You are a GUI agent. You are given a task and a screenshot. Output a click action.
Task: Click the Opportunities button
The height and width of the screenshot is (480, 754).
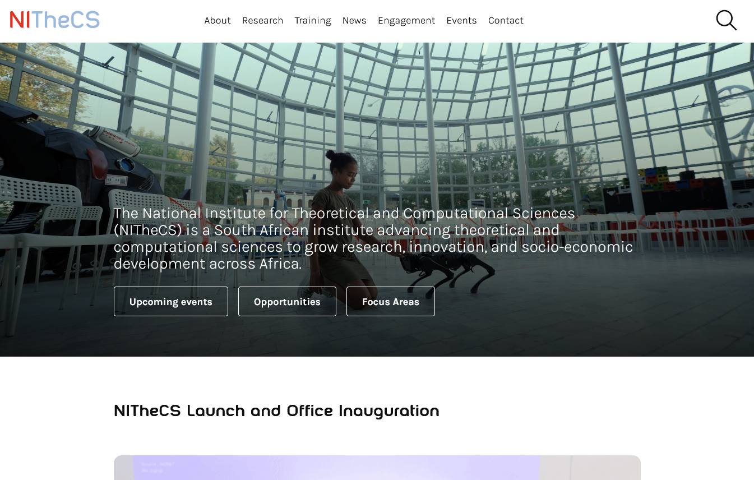point(287,302)
